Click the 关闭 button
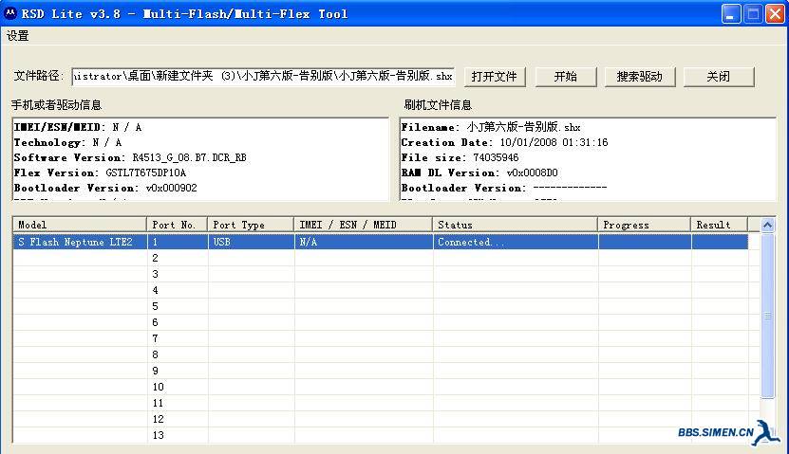Image resolution: width=789 pixels, height=454 pixels. point(719,77)
